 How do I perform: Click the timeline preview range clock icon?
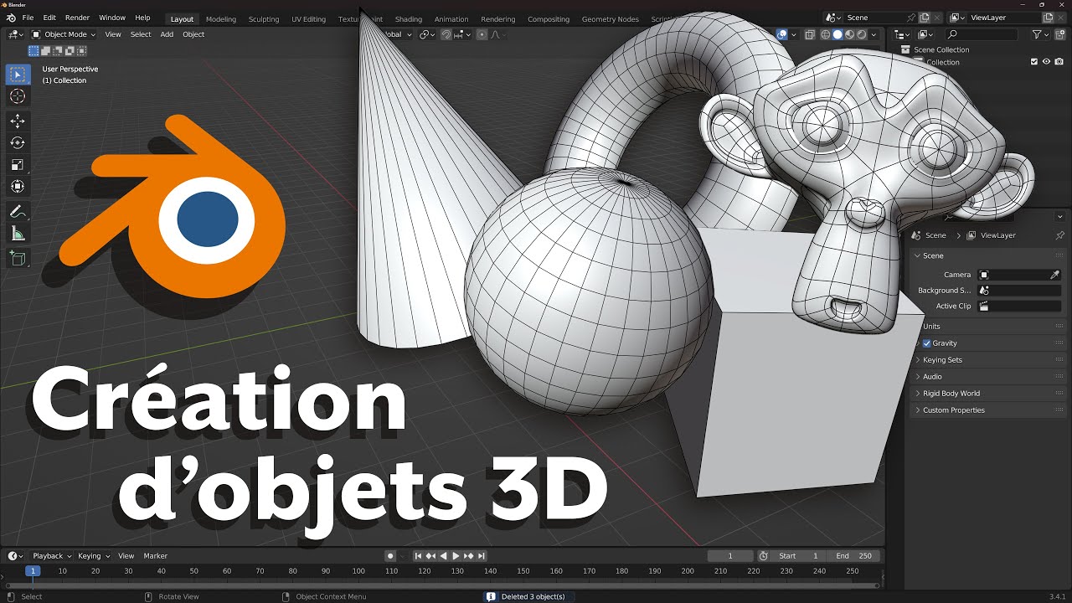click(x=763, y=556)
